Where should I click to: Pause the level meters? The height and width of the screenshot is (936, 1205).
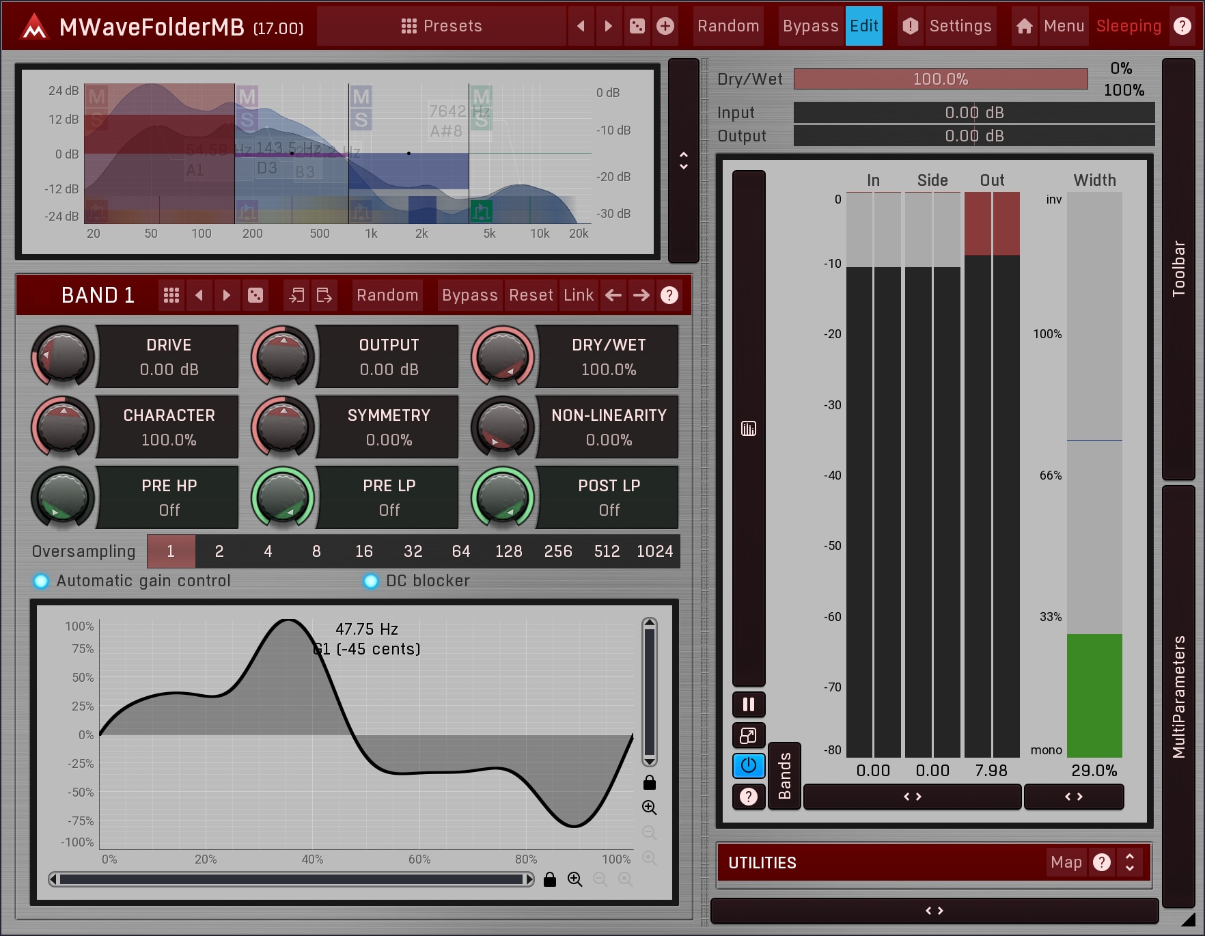click(749, 704)
